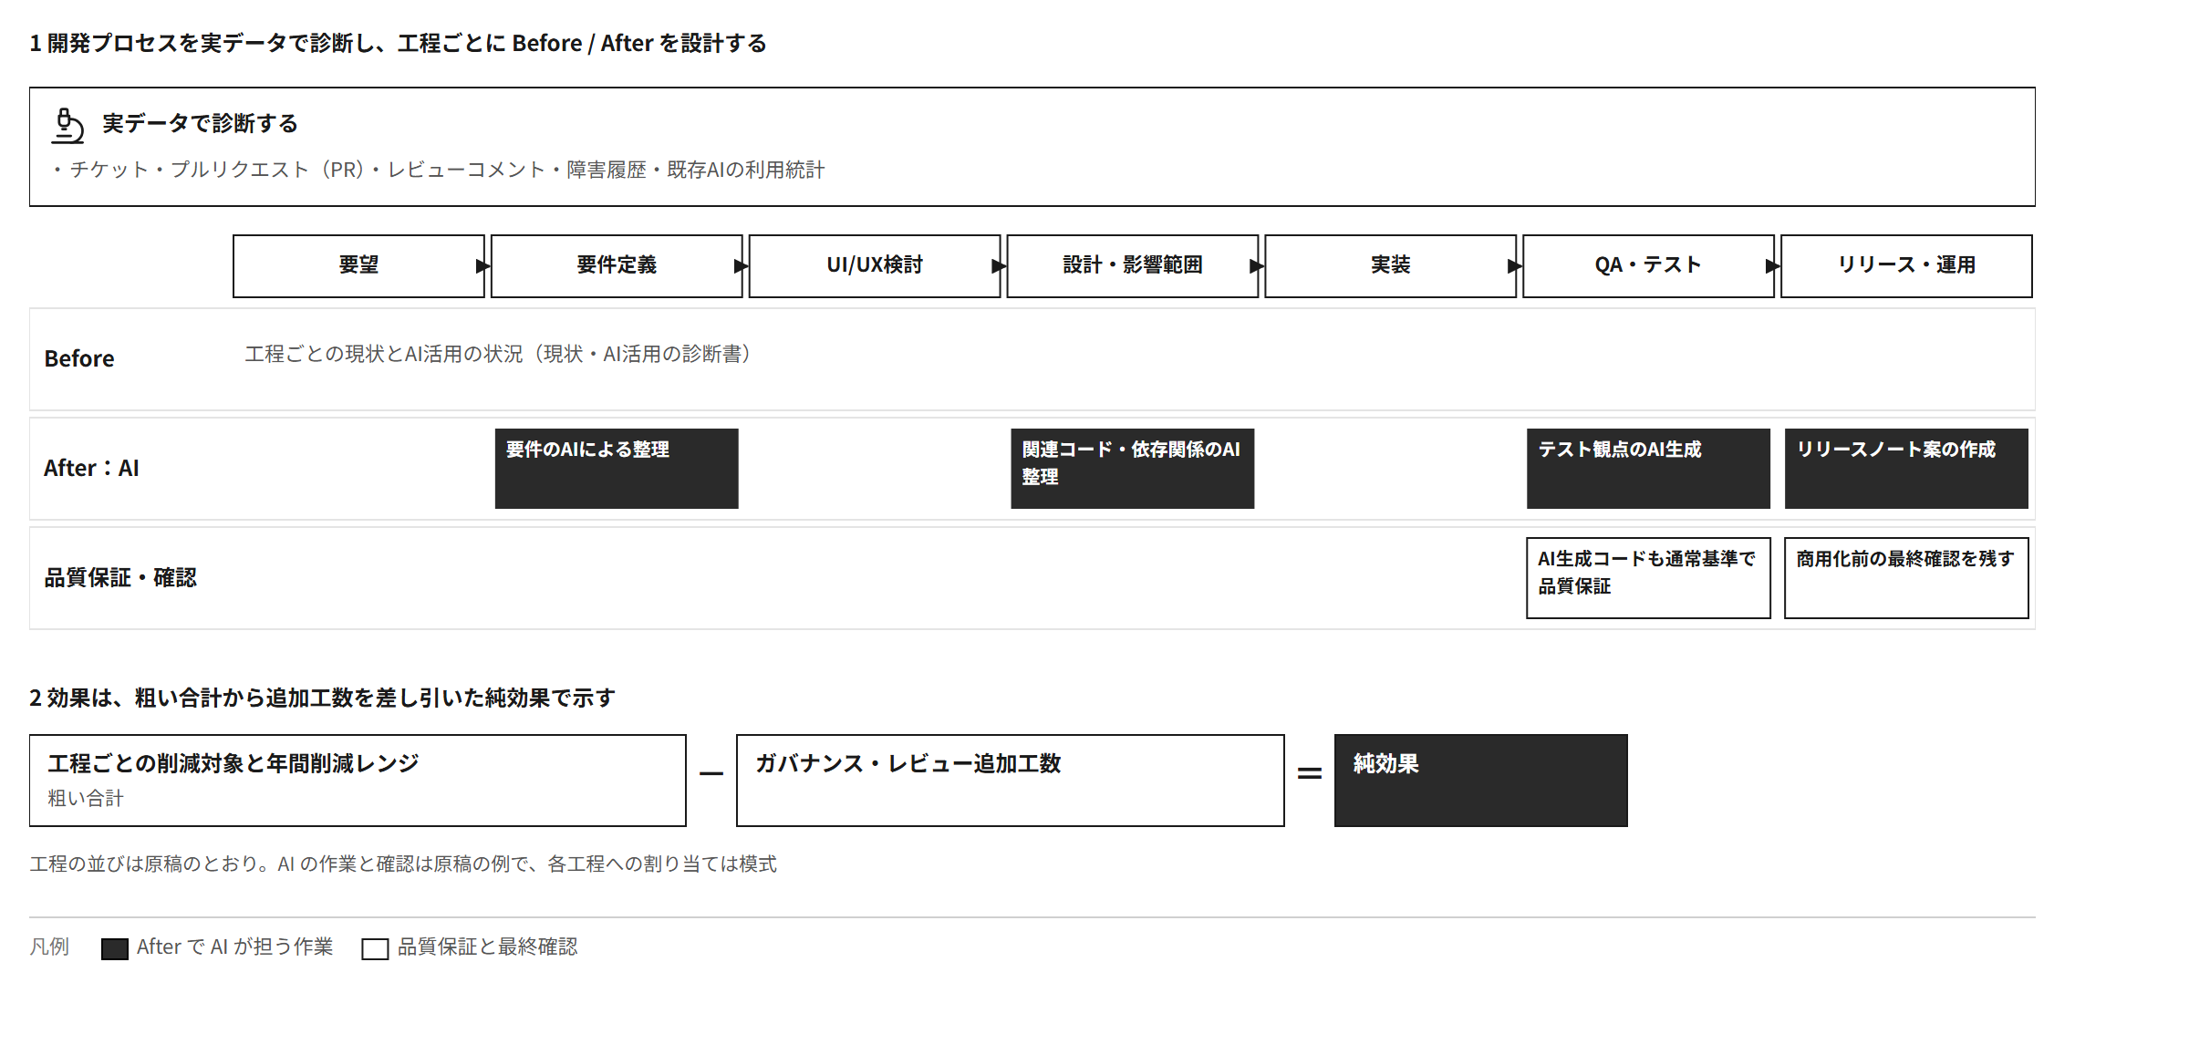Click the section 1 heading about Before / After
The image size is (2189, 1045).
[398, 44]
